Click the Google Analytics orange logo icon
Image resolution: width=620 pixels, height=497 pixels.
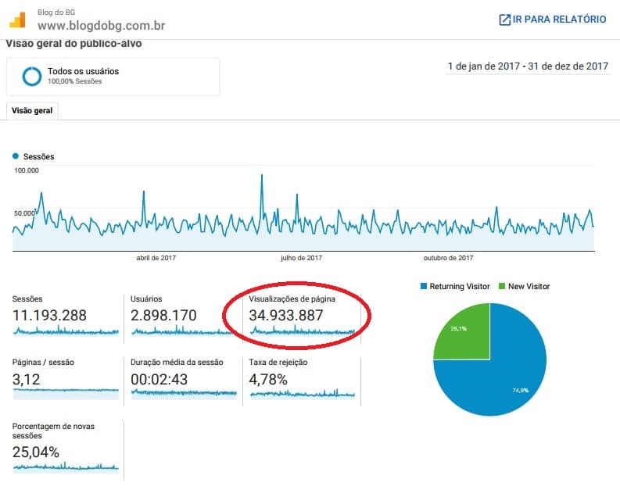[17, 20]
